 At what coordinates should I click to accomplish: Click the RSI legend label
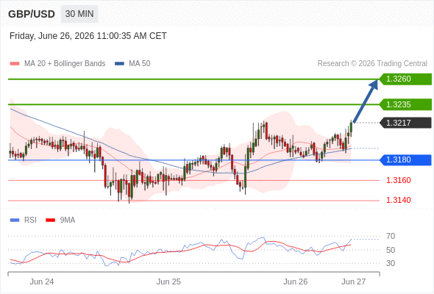(x=30, y=220)
